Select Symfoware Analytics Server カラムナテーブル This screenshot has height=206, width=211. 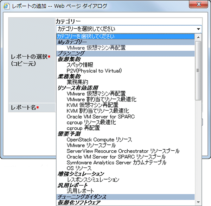pos(116,163)
